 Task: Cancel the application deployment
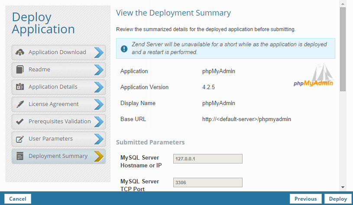[18, 199]
